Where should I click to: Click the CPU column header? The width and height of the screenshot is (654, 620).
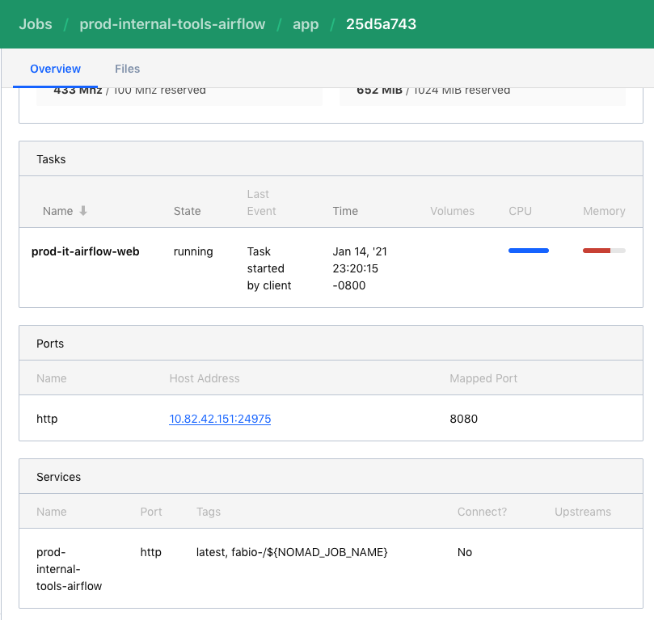520,211
